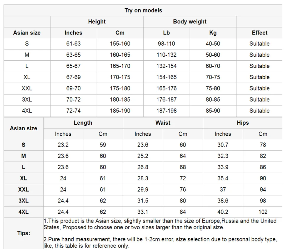
Task: Click the 110-132 lb weight cell
Action: click(x=166, y=55)
